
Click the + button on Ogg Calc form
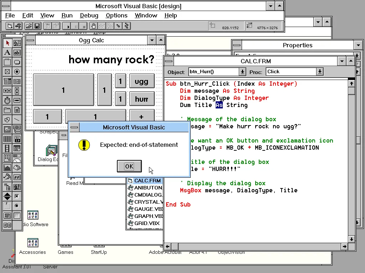tap(142, 116)
